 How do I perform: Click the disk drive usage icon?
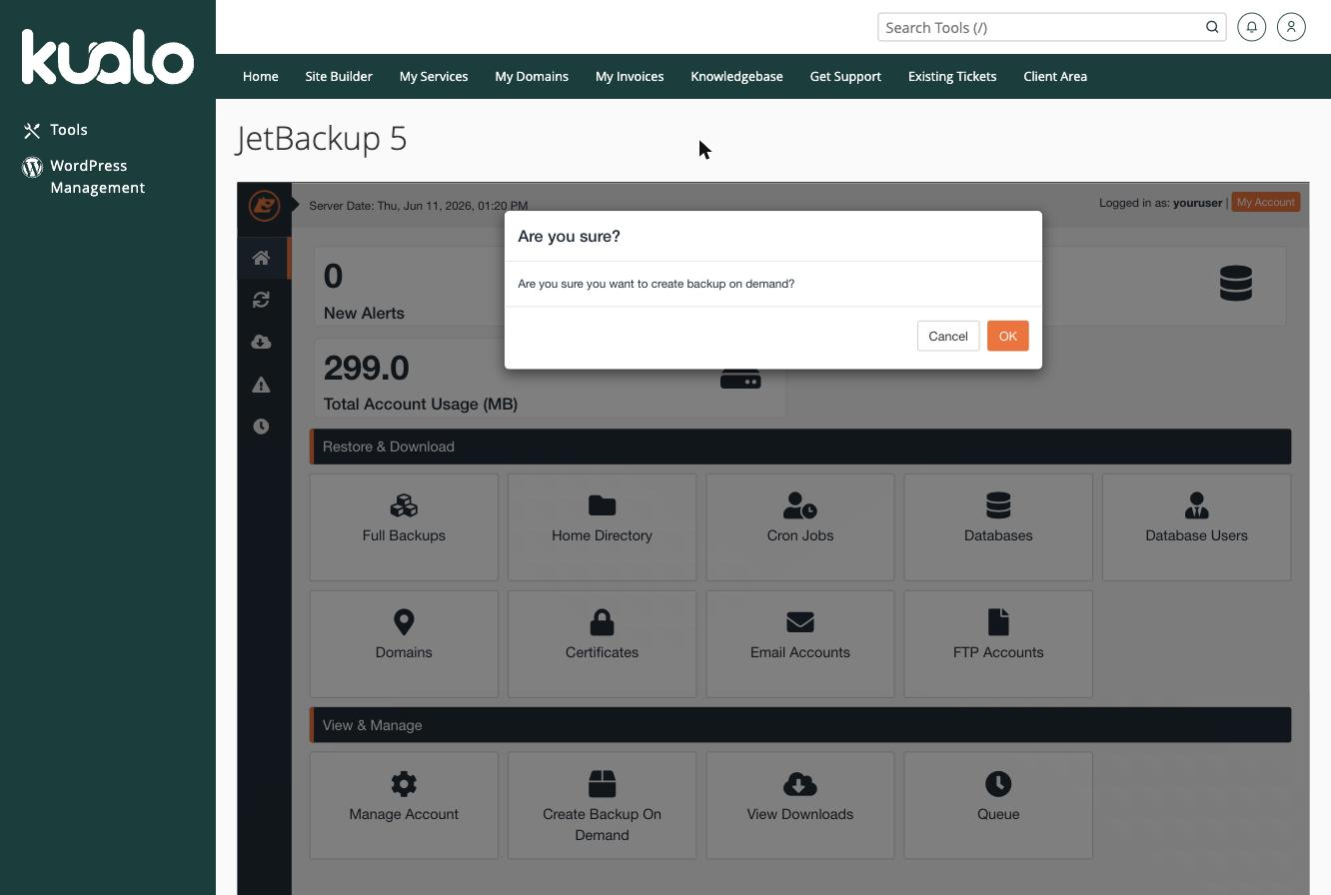tap(740, 380)
